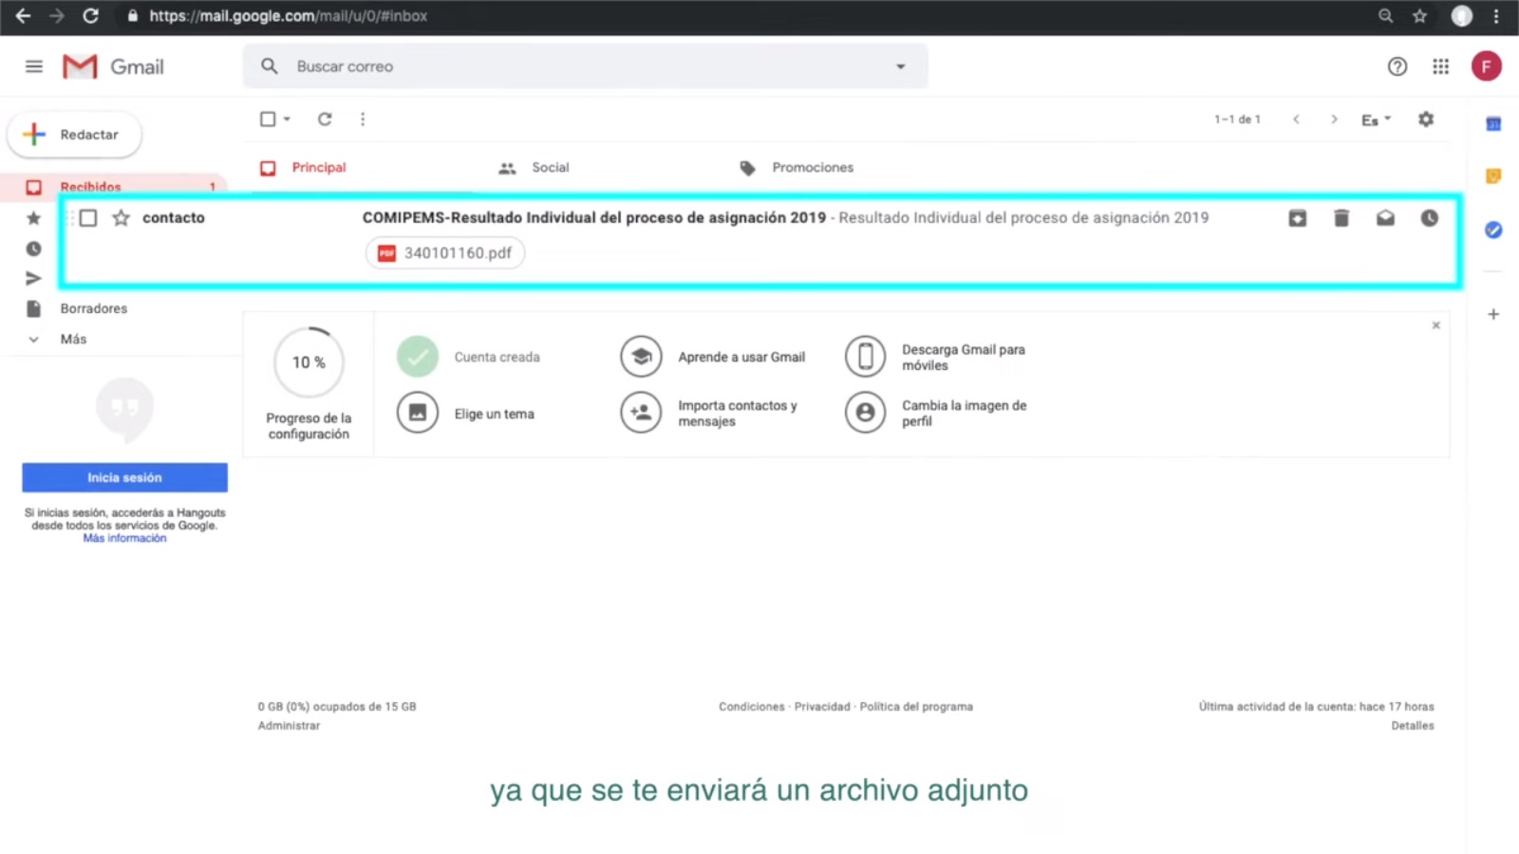This screenshot has height=854, width=1519.
Task: Open search options dropdown arrow
Action: coord(900,66)
